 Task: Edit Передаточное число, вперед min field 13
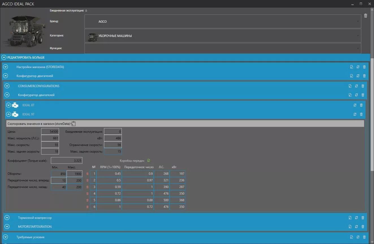pyautogui.click(x=59, y=180)
